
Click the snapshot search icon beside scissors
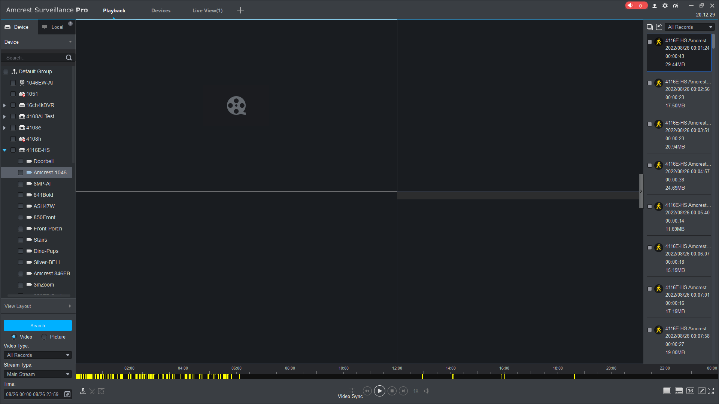[x=101, y=391]
